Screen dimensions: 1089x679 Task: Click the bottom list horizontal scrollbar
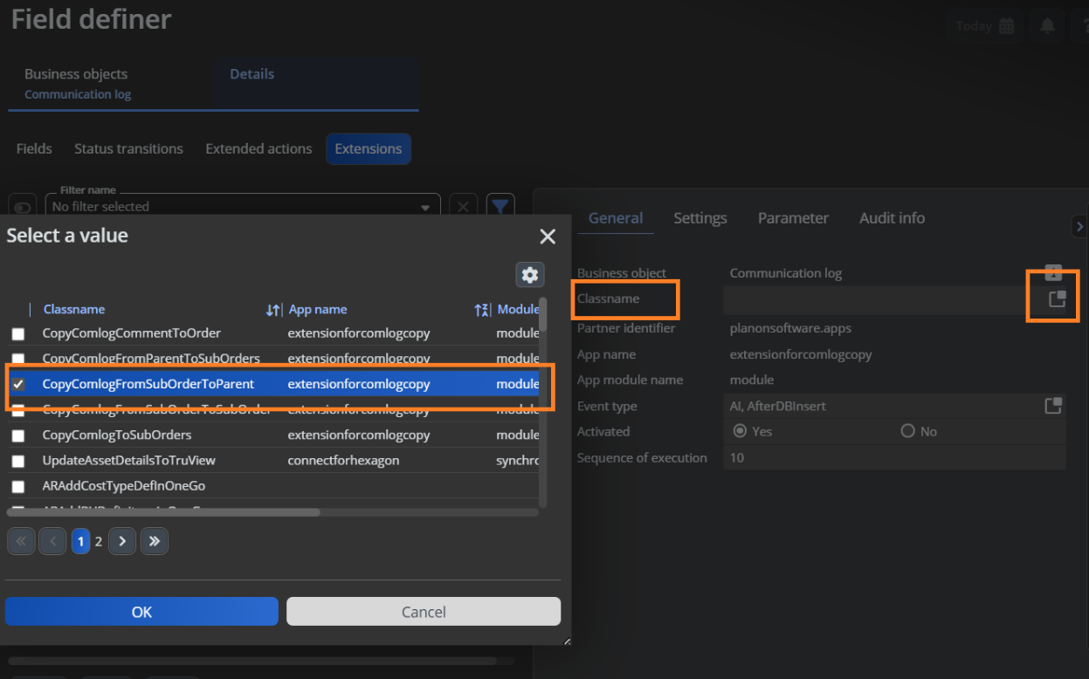(x=252, y=662)
